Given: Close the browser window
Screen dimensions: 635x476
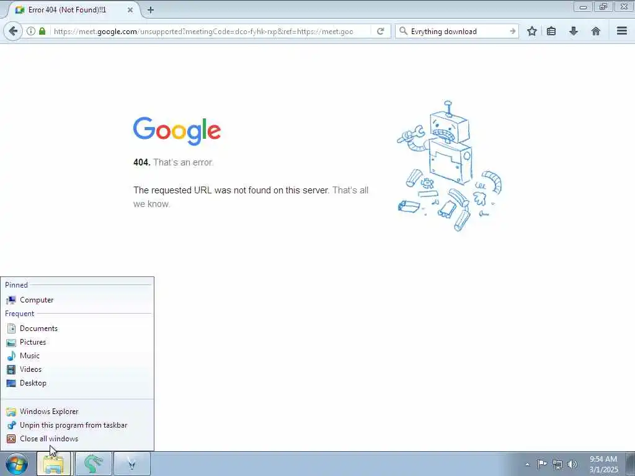Looking at the screenshot, I should pyautogui.click(x=624, y=7).
